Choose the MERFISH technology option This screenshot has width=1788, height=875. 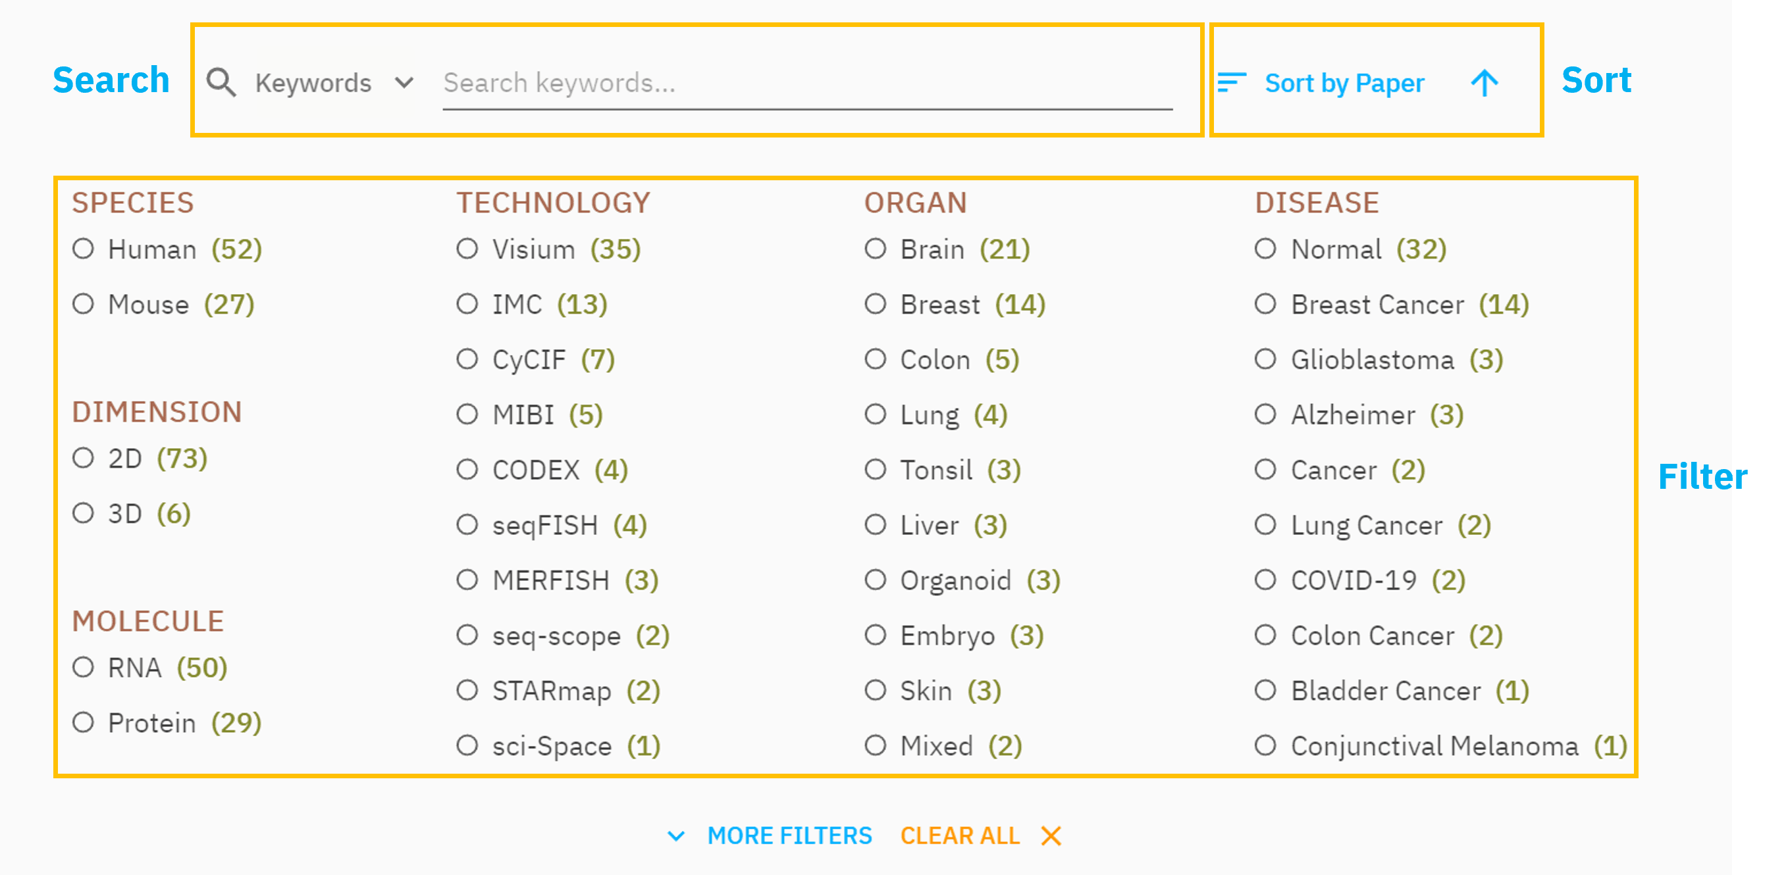(x=467, y=580)
